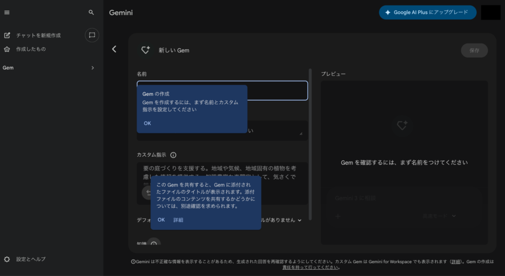Click 詳細 in the file sharing tooltip
This screenshot has height=276, width=505.
coord(178,220)
